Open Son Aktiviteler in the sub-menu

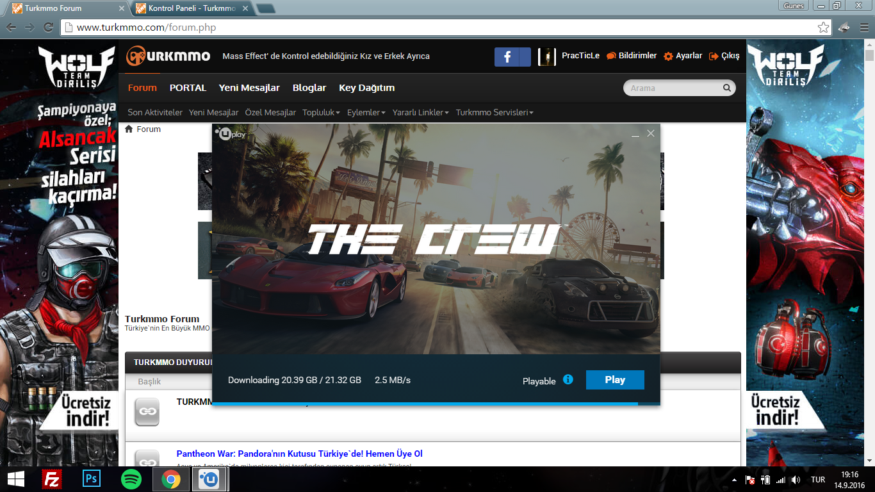click(155, 112)
